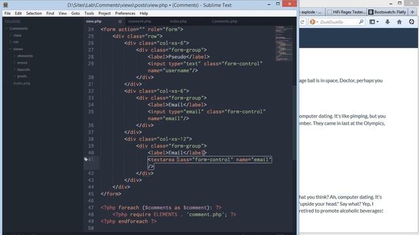Maximize the Sublime Text window

[278, 4]
